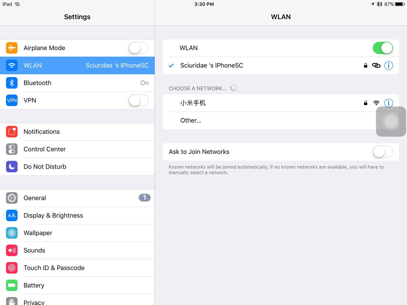Tap the General update badge showing 1
The width and height of the screenshot is (407, 305).
coord(144,198)
